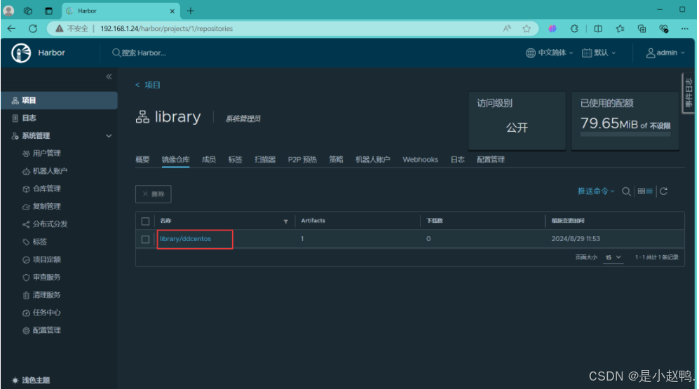The height and width of the screenshot is (389, 699).
Task: Open the admin user menu
Action: tap(665, 53)
